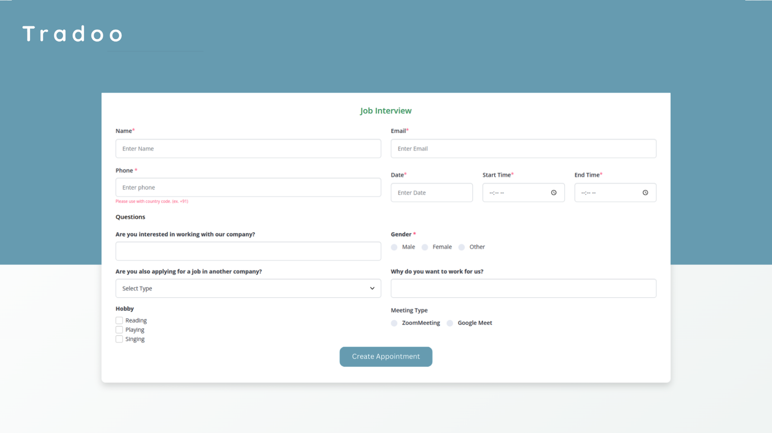The image size is (772, 433).
Task: Select Male gender radio button
Action: 395,247
